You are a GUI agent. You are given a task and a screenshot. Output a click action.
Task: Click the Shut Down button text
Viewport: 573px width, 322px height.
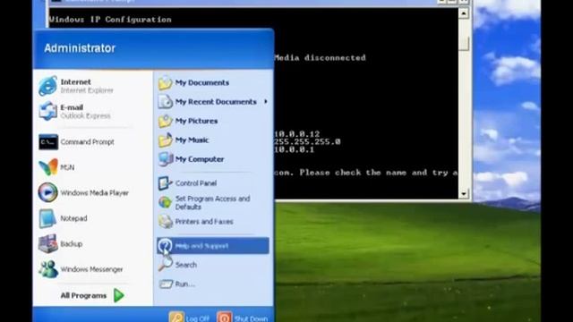(x=251, y=318)
